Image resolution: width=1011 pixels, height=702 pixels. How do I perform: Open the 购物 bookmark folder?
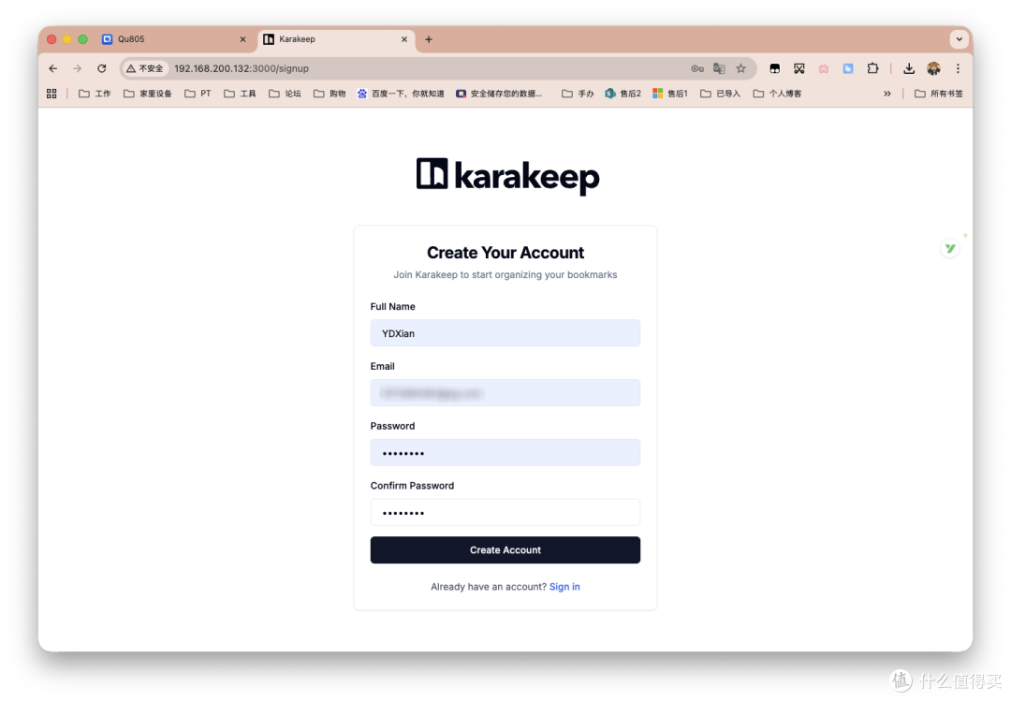point(330,94)
